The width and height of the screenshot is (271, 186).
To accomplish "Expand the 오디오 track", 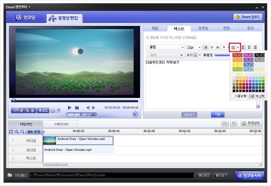I will point(13,150).
